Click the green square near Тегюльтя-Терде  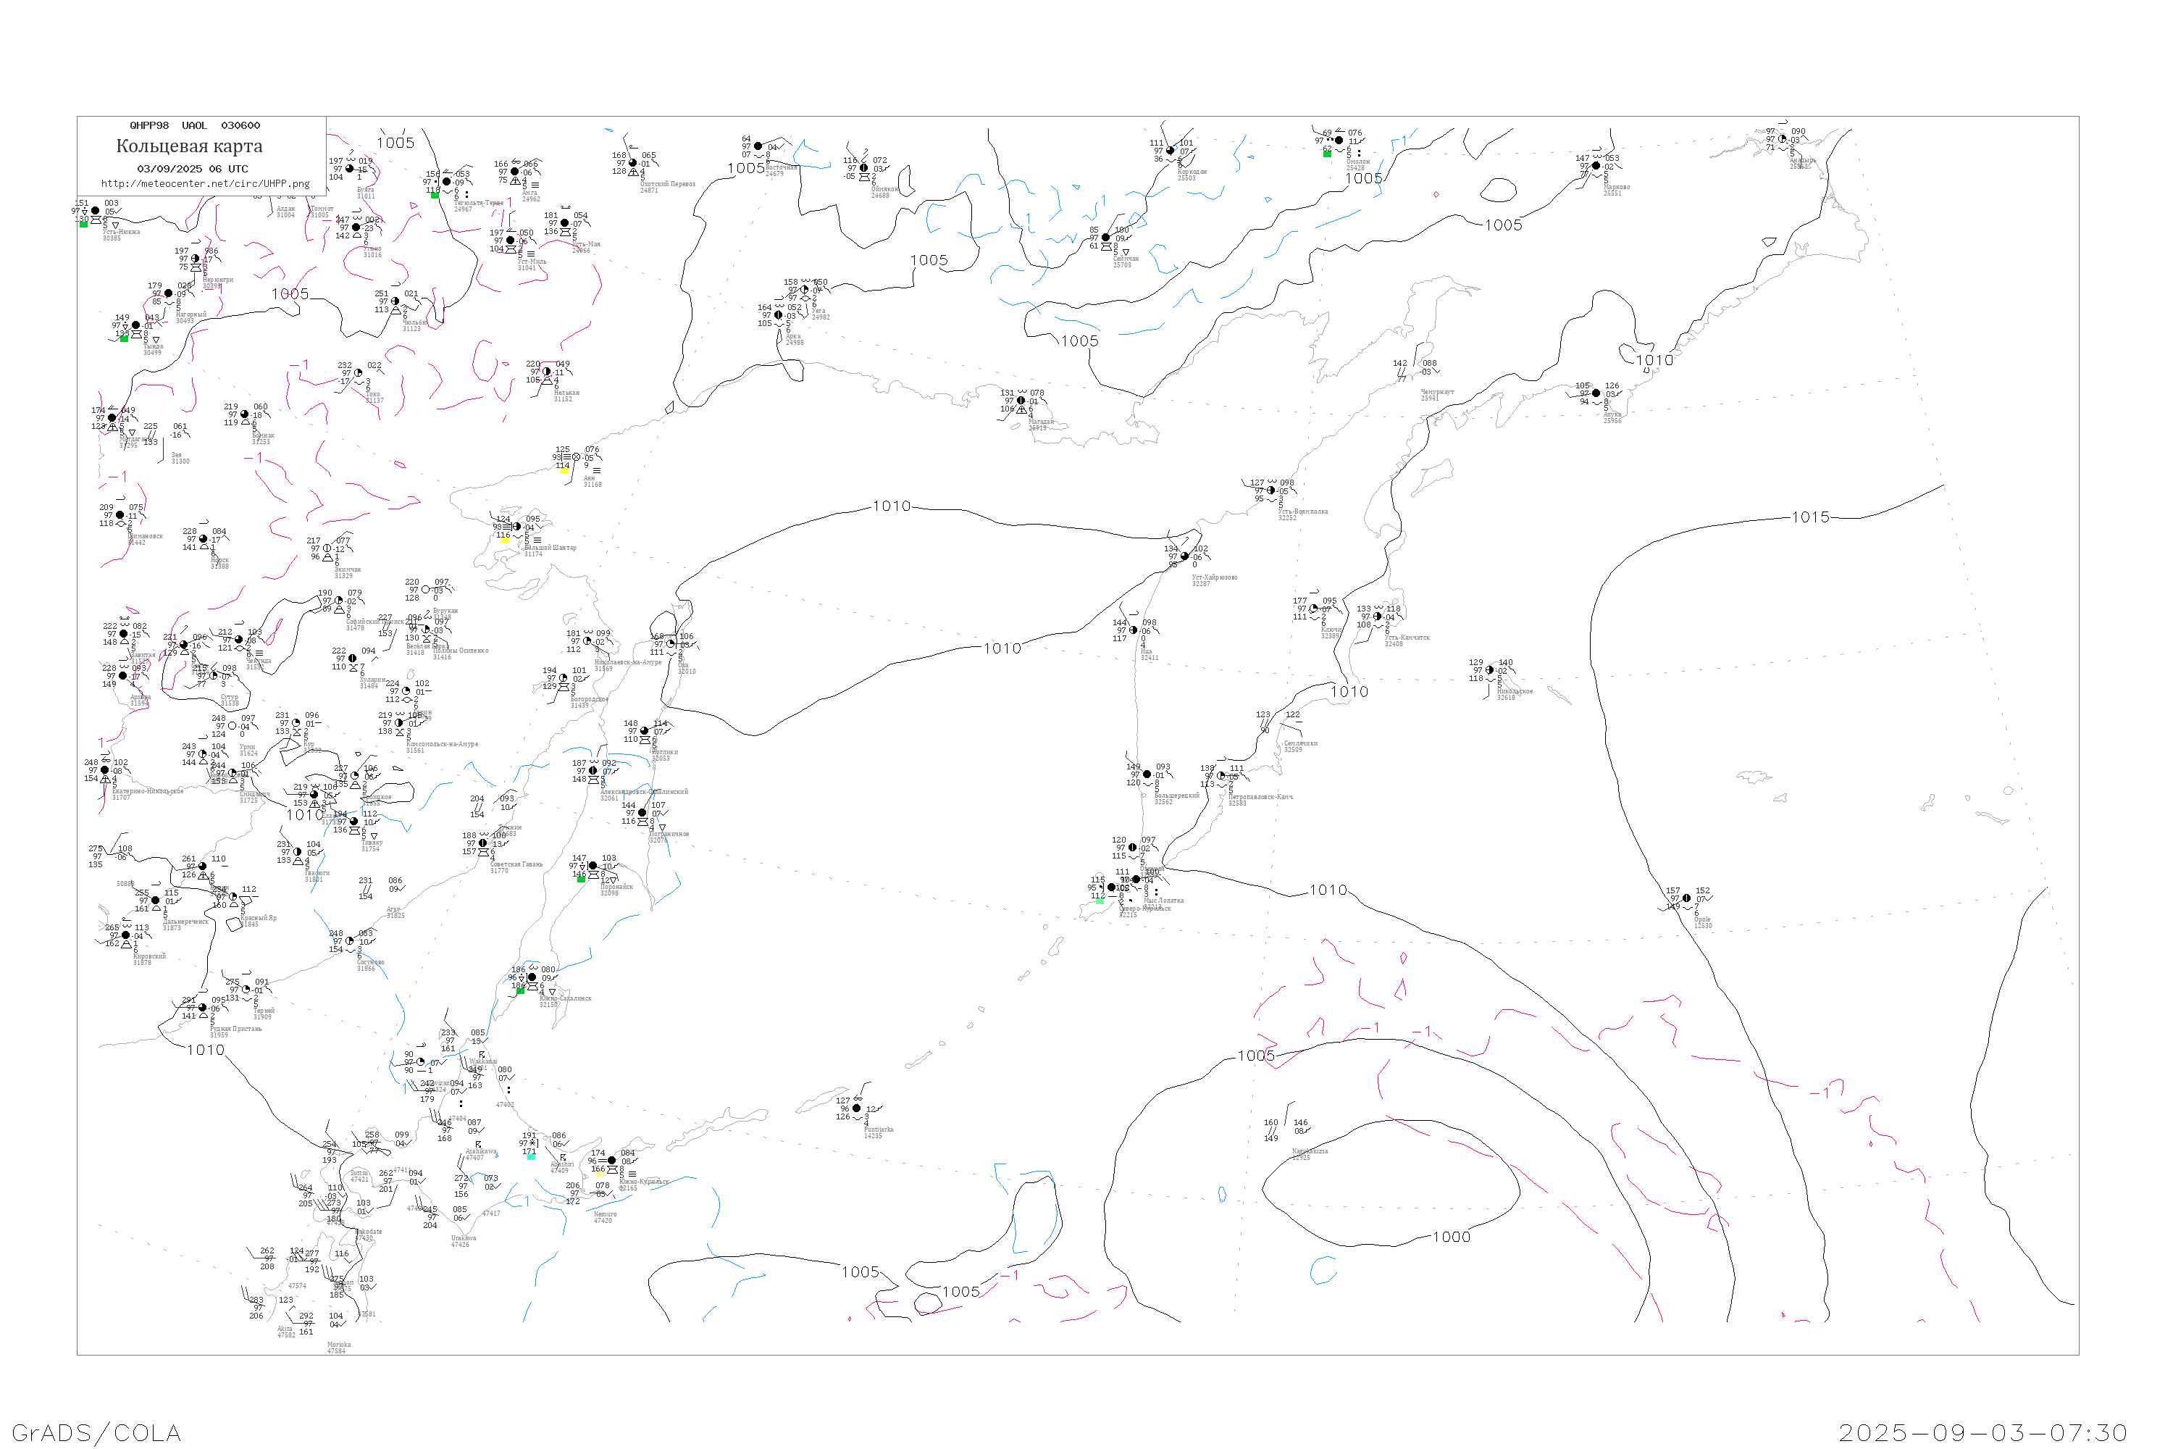435,195
